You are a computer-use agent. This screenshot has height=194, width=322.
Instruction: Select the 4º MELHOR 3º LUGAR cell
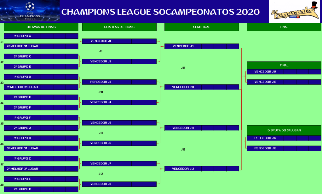[22, 46]
